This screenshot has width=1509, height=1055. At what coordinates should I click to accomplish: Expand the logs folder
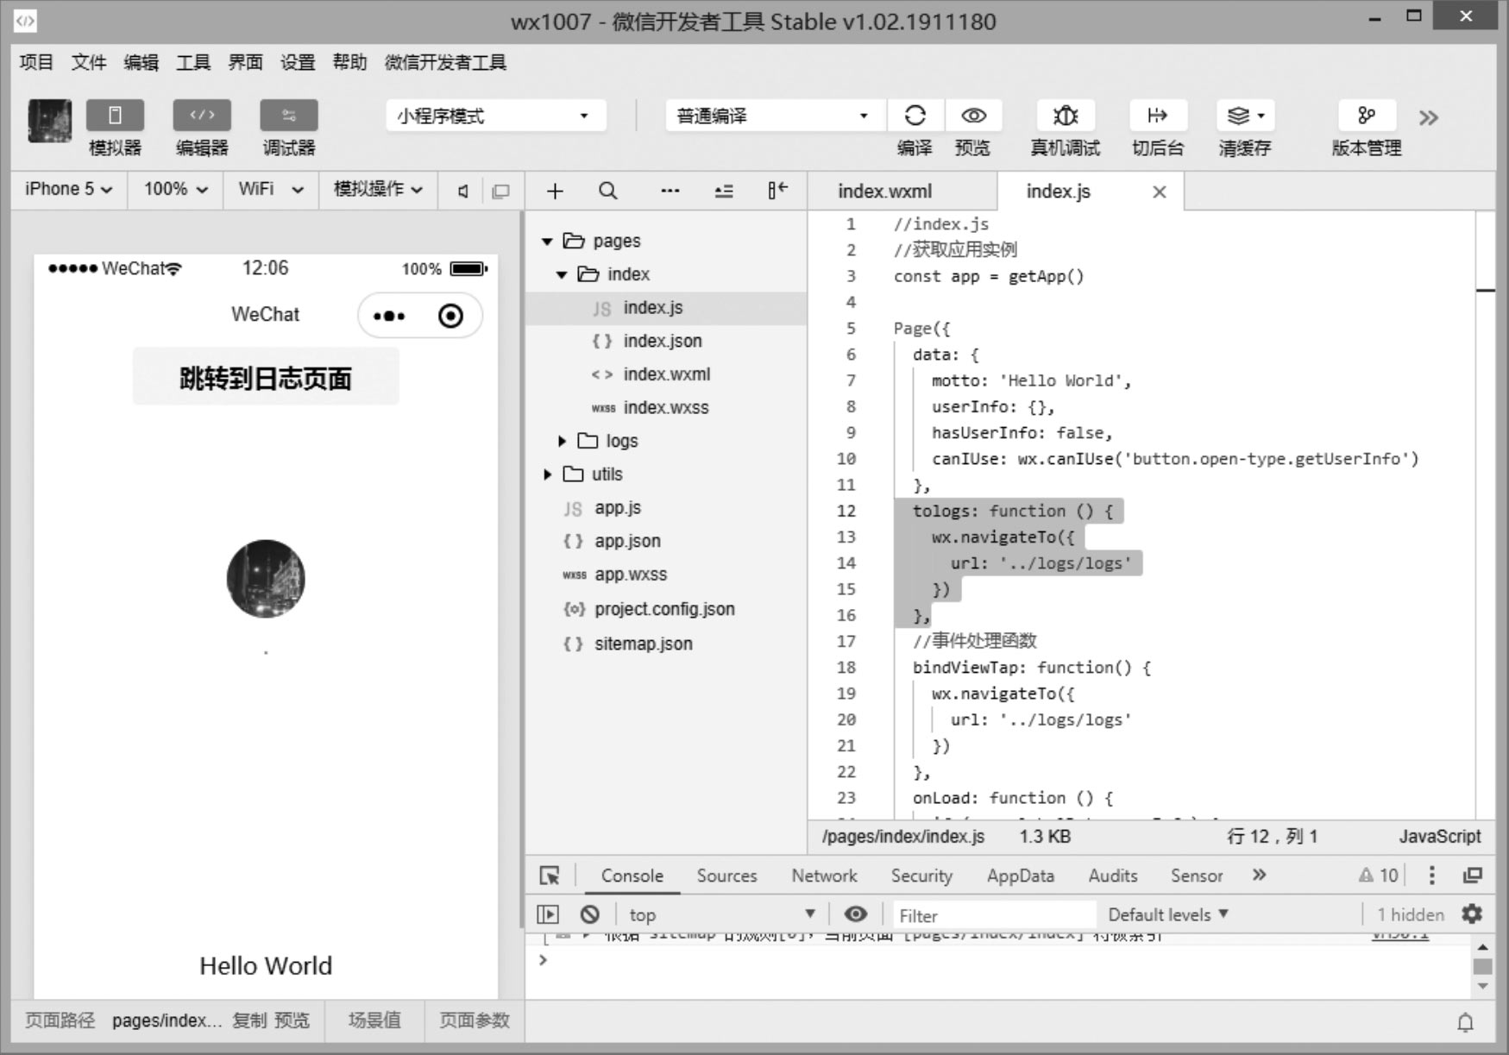pos(562,441)
